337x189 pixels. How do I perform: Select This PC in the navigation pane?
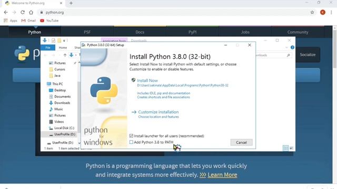[57, 84]
